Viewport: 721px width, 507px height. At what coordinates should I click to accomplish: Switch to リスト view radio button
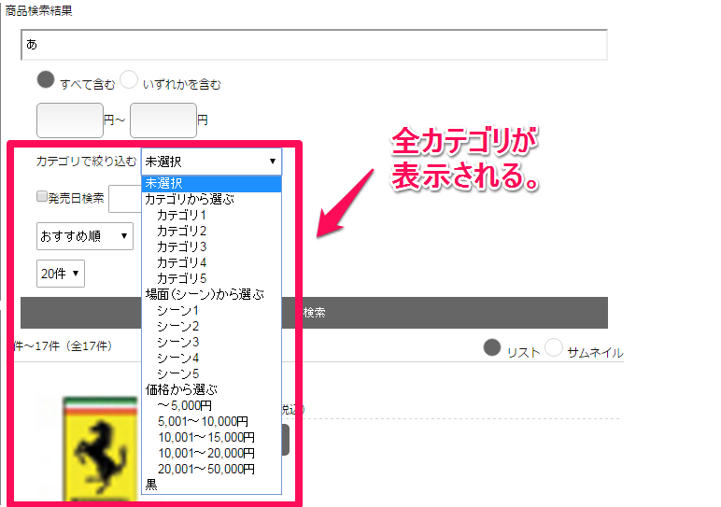pyautogui.click(x=492, y=348)
